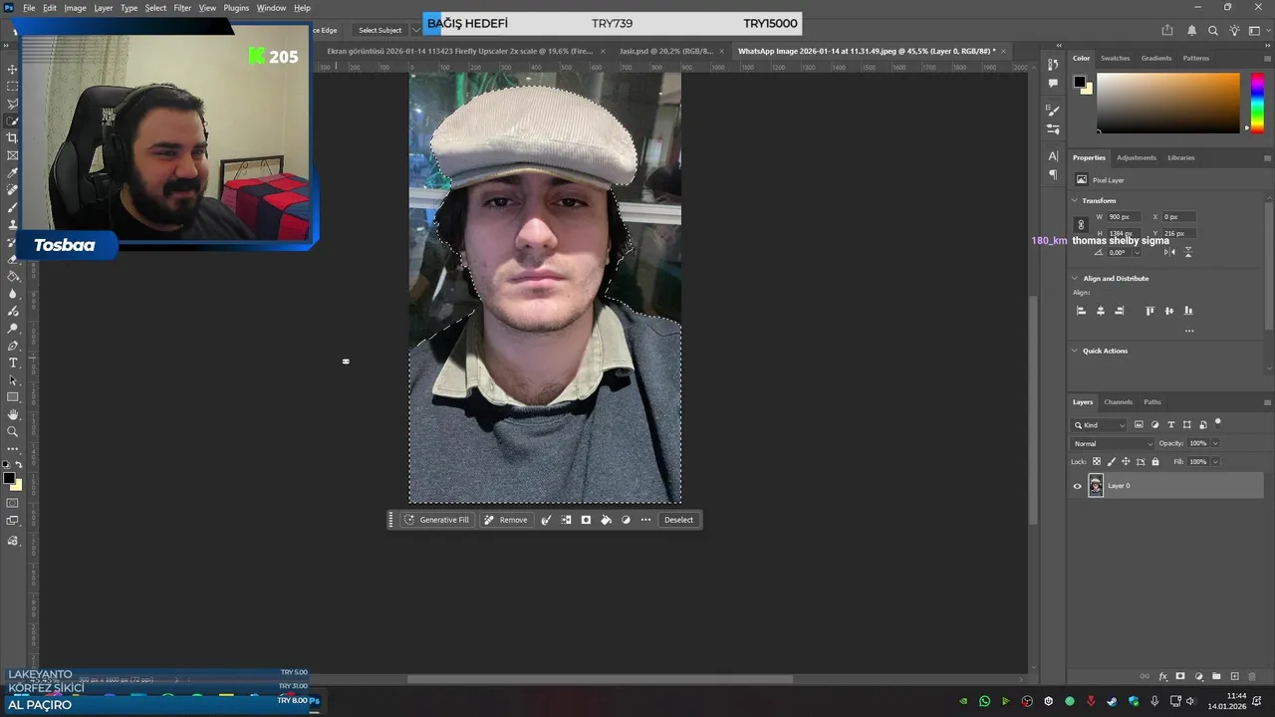
Task: Select the Paint Bucket tool
Action: pyautogui.click(x=13, y=276)
